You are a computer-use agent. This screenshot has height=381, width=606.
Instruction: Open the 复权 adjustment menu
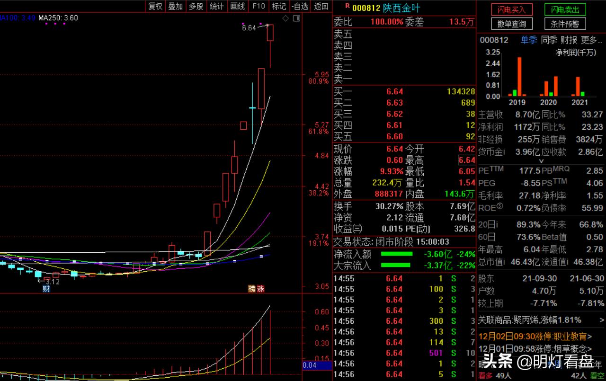155,6
